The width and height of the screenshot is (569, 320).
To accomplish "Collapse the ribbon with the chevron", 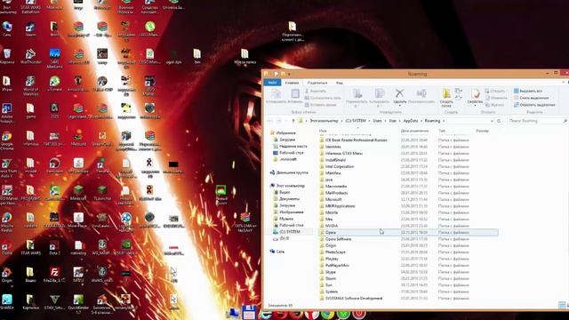I will pos(563,83).
